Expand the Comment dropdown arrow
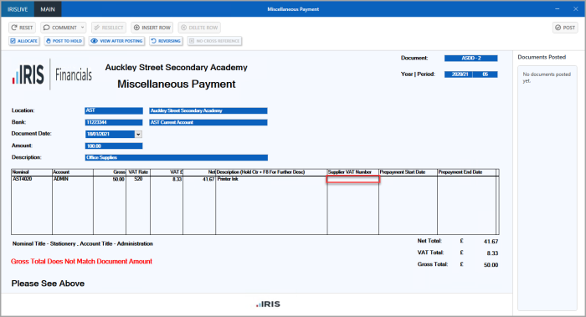Image resolution: width=586 pixels, height=317 pixels. 83,28
